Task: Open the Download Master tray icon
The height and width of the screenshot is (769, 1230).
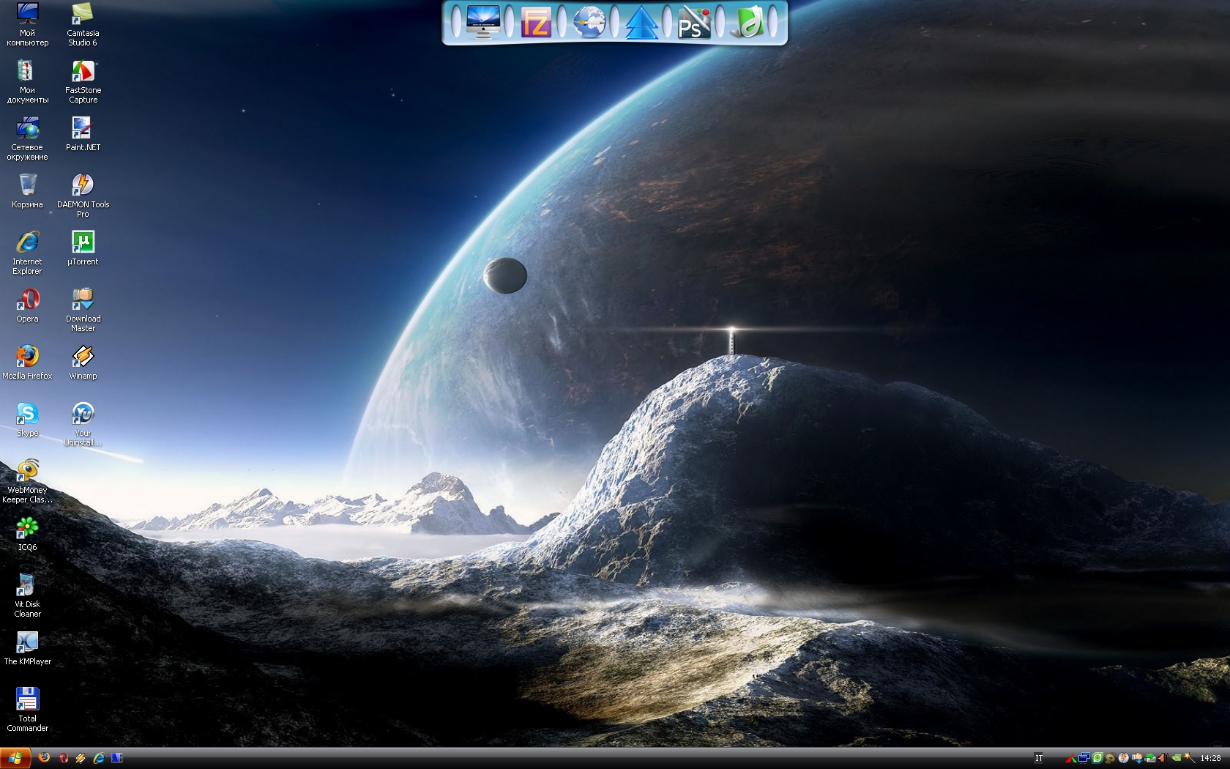Action: (x=1138, y=758)
